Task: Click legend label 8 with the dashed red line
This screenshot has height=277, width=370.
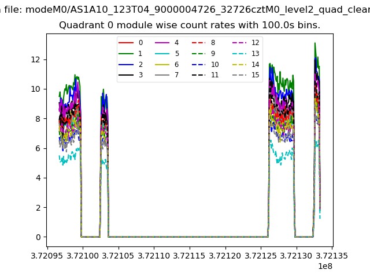Action: tap(213, 43)
